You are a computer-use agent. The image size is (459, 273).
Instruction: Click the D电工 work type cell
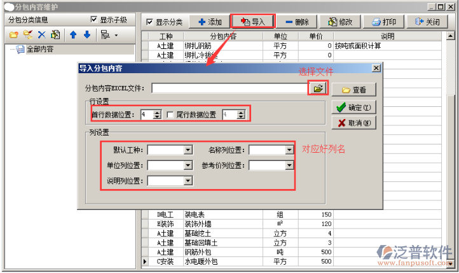tap(166, 214)
